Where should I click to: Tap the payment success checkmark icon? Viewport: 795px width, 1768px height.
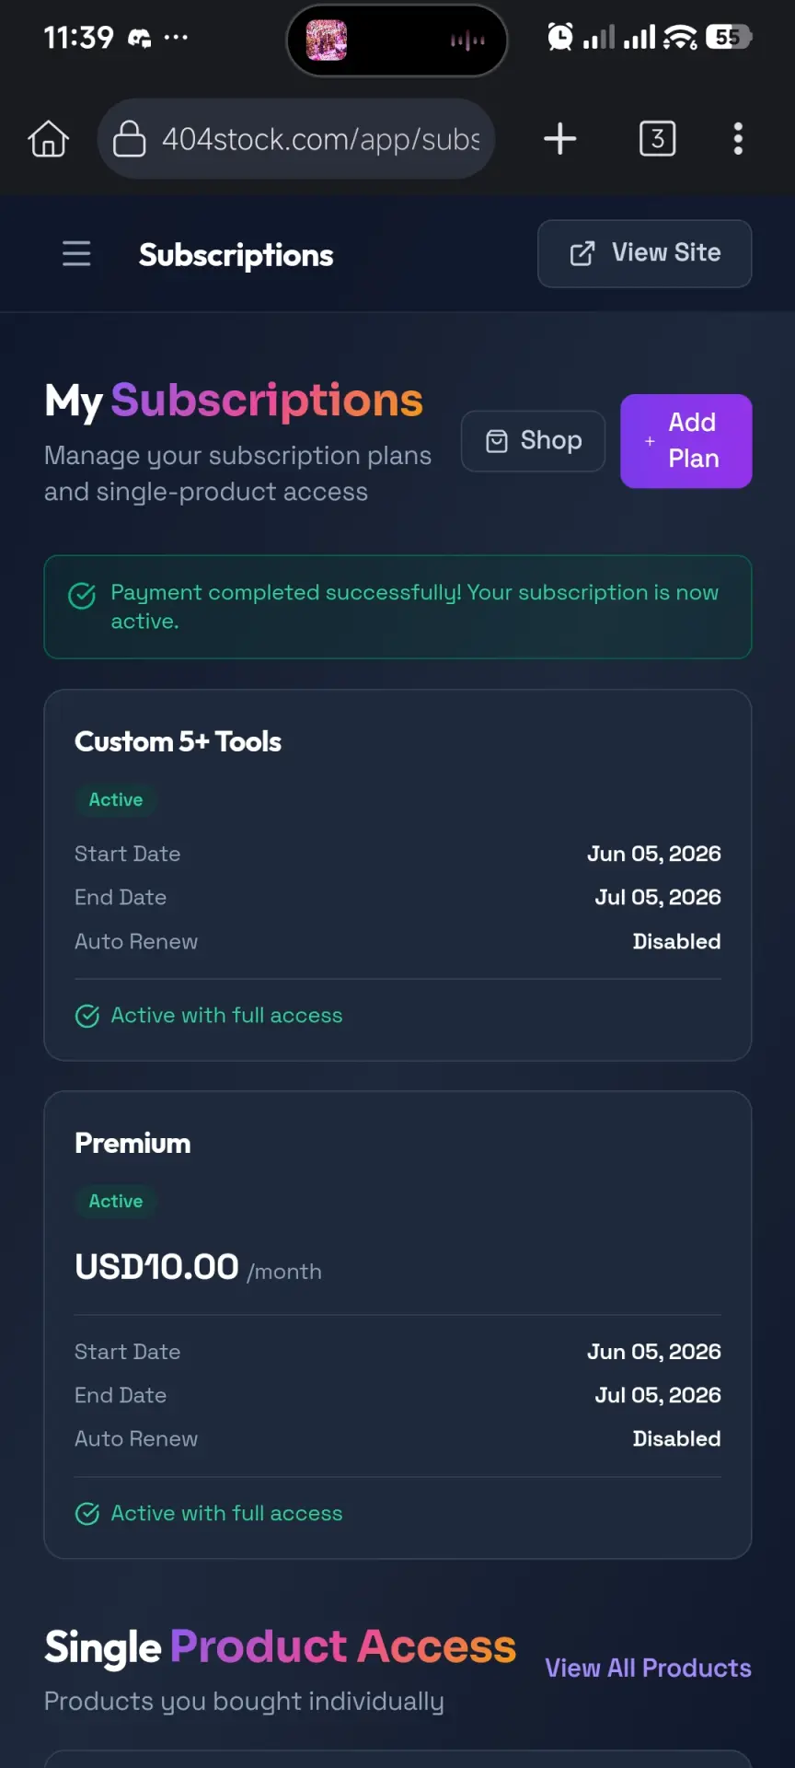pos(82,596)
